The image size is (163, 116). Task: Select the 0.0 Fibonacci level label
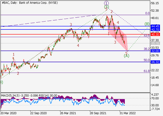click(x=147, y=13)
